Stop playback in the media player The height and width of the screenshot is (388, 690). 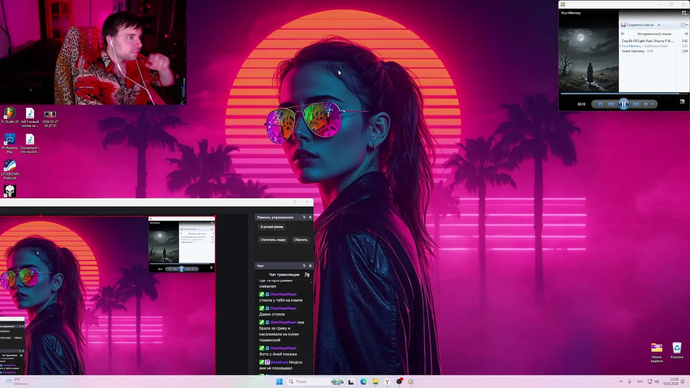[x=601, y=104]
